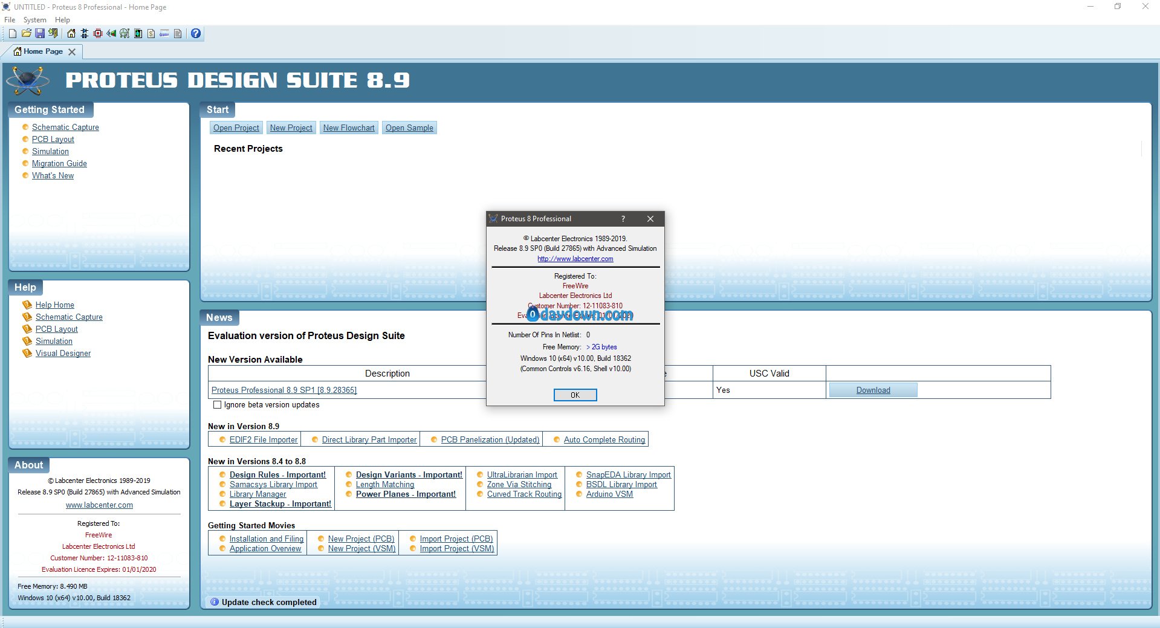The height and width of the screenshot is (628, 1160).
Task: Play Import Project (VSM) movie link
Action: [x=457, y=549]
